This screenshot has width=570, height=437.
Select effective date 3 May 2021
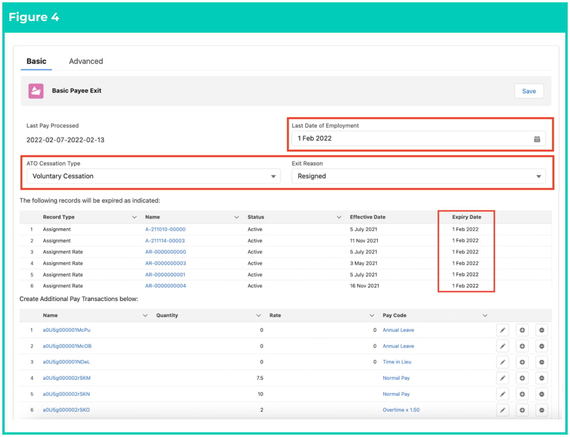(363, 263)
